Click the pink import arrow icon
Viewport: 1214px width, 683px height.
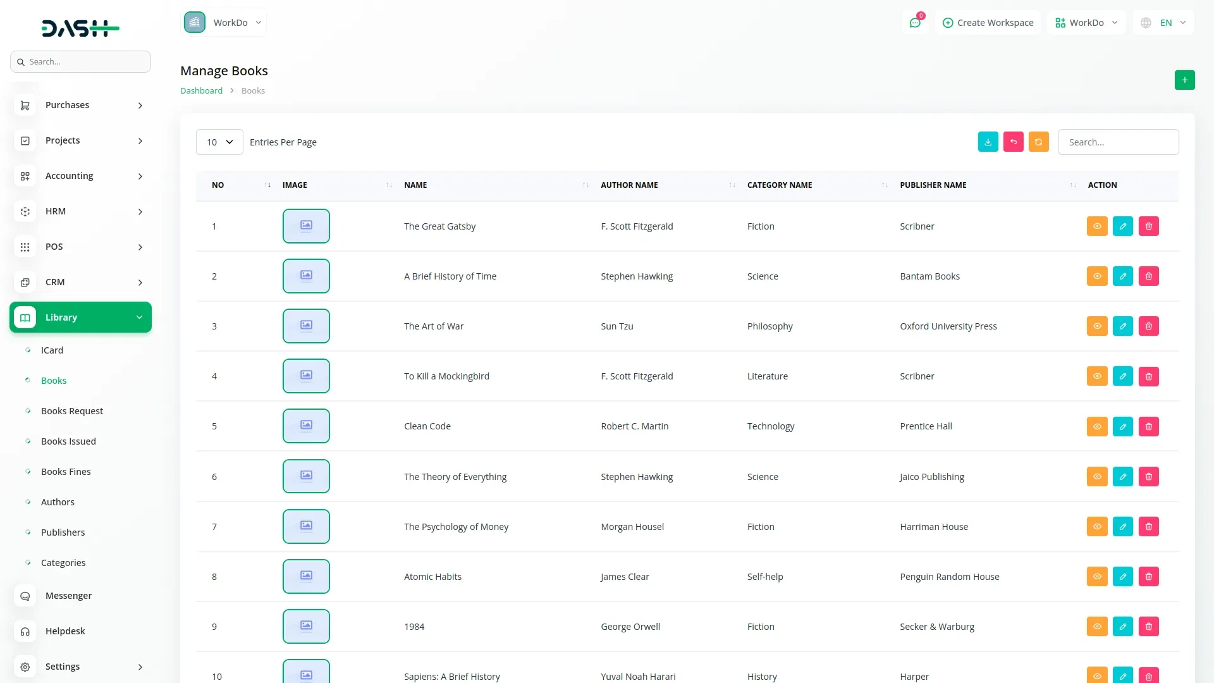(x=1013, y=142)
